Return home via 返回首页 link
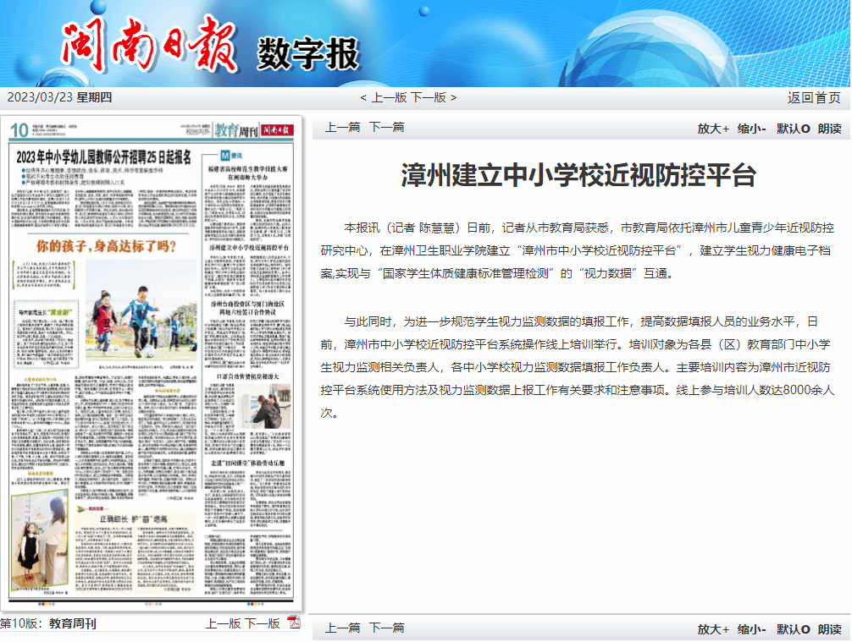This screenshot has width=852, height=642. (814, 97)
